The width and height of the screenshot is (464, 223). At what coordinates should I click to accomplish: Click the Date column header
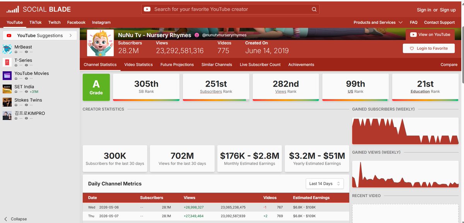[x=92, y=197]
